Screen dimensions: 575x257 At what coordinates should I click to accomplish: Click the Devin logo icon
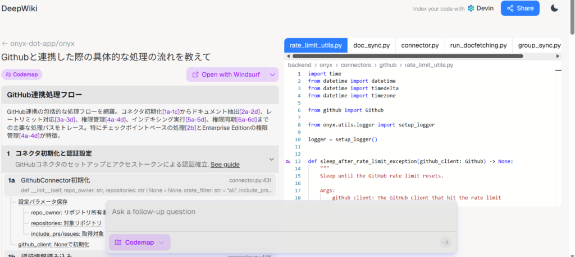[471, 8]
